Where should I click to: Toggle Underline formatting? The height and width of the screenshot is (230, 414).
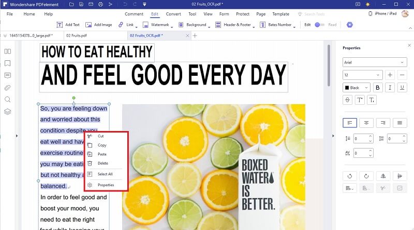pyautogui.click(x=402, y=88)
